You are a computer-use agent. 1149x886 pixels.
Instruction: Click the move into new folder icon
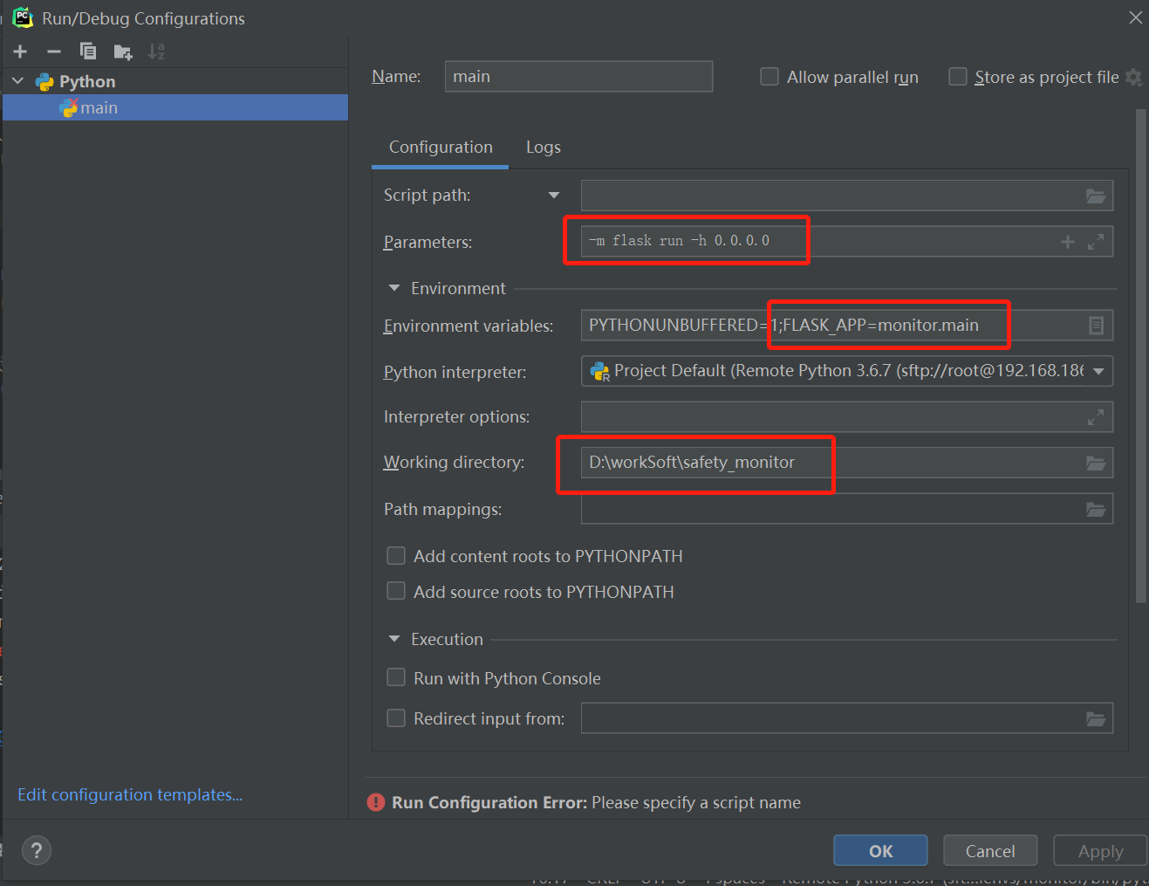coord(123,52)
